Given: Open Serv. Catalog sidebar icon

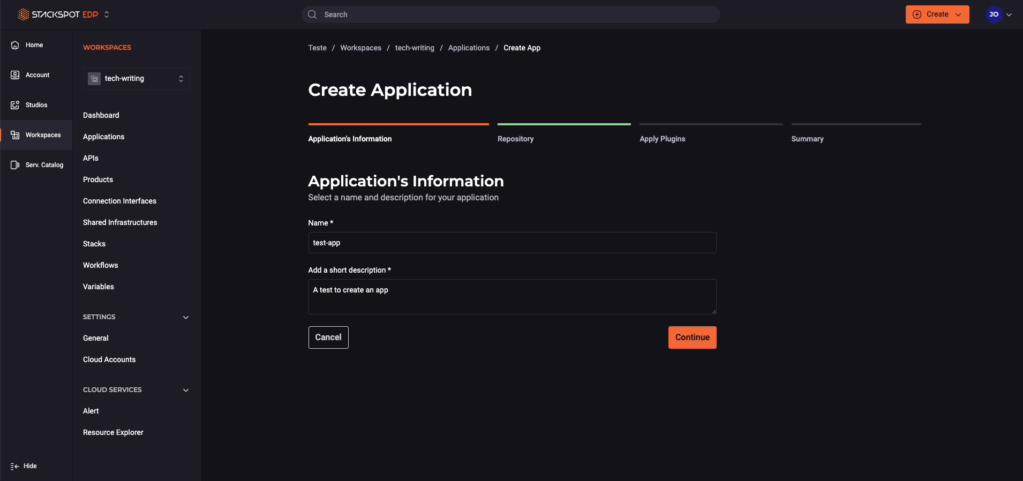Looking at the screenshot, I should pos(15,165).
